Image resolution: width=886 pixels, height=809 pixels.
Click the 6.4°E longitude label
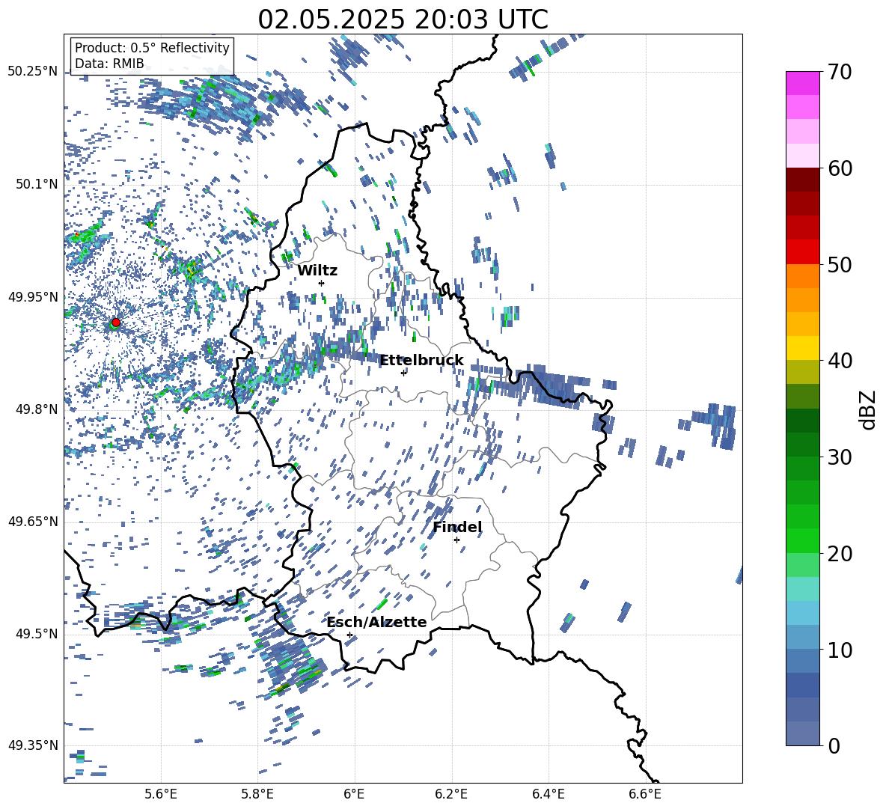tap(548, 794)
